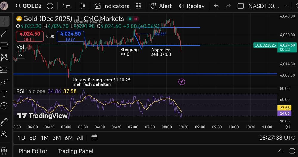Select the 3M time range

pos(56,138)
